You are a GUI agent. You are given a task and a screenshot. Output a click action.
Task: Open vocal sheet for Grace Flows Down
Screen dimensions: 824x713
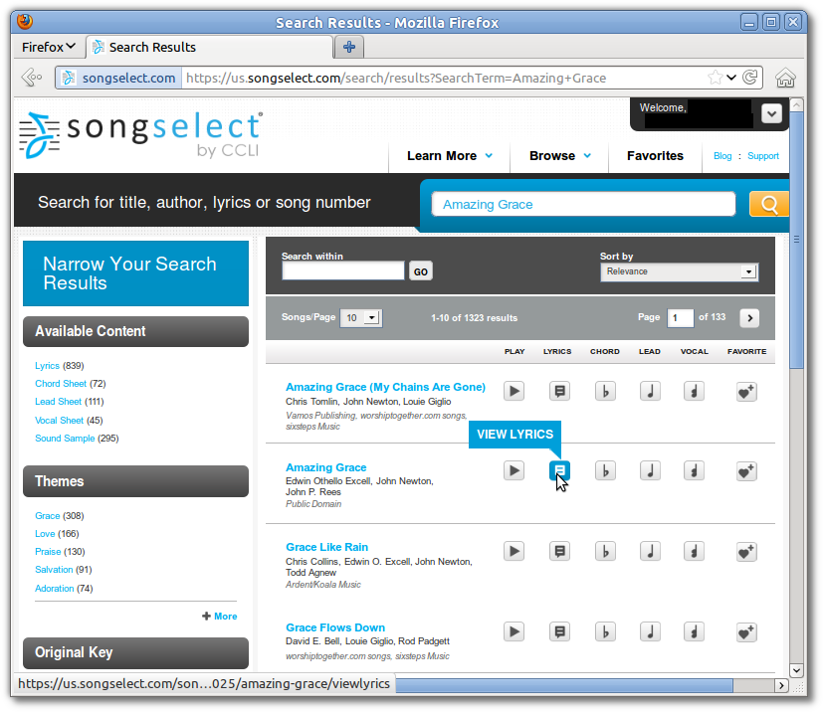click(x=695, y=631)
